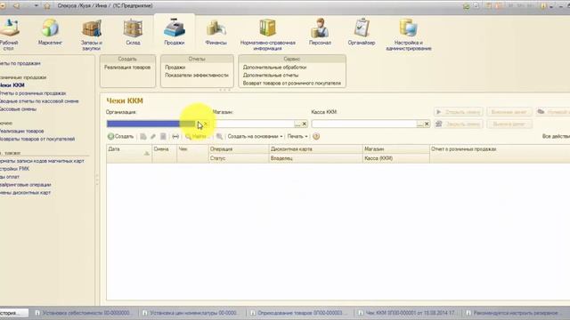Clear the Магазин field with its X
This screenshot has height=320, width=570.
(x=305, y=124)
